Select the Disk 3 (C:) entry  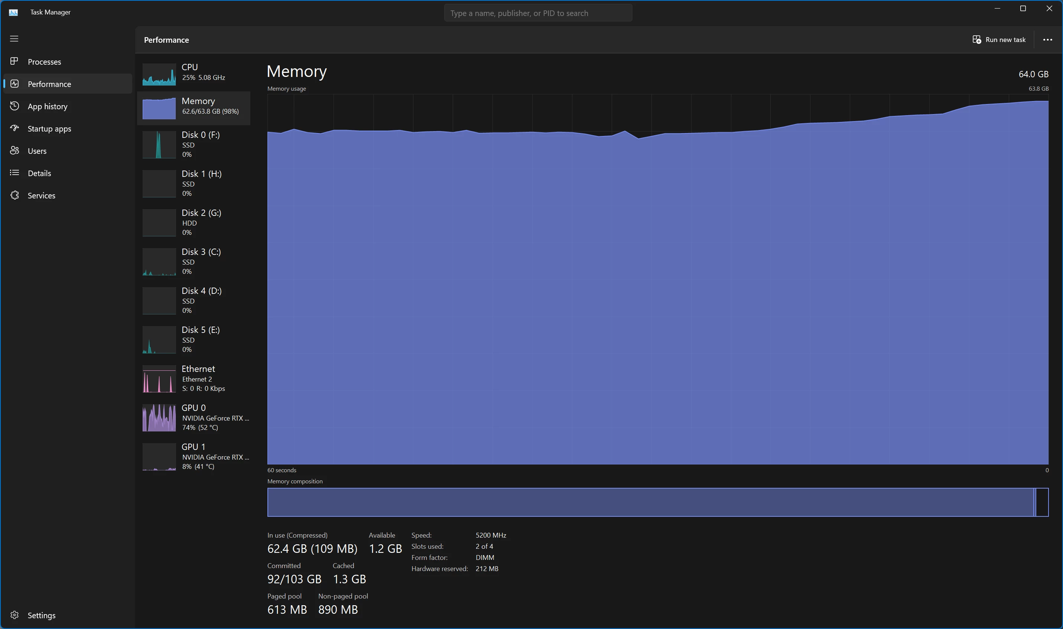[x=194, y=261]
